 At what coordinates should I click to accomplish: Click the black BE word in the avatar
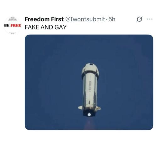coord(7,25)
